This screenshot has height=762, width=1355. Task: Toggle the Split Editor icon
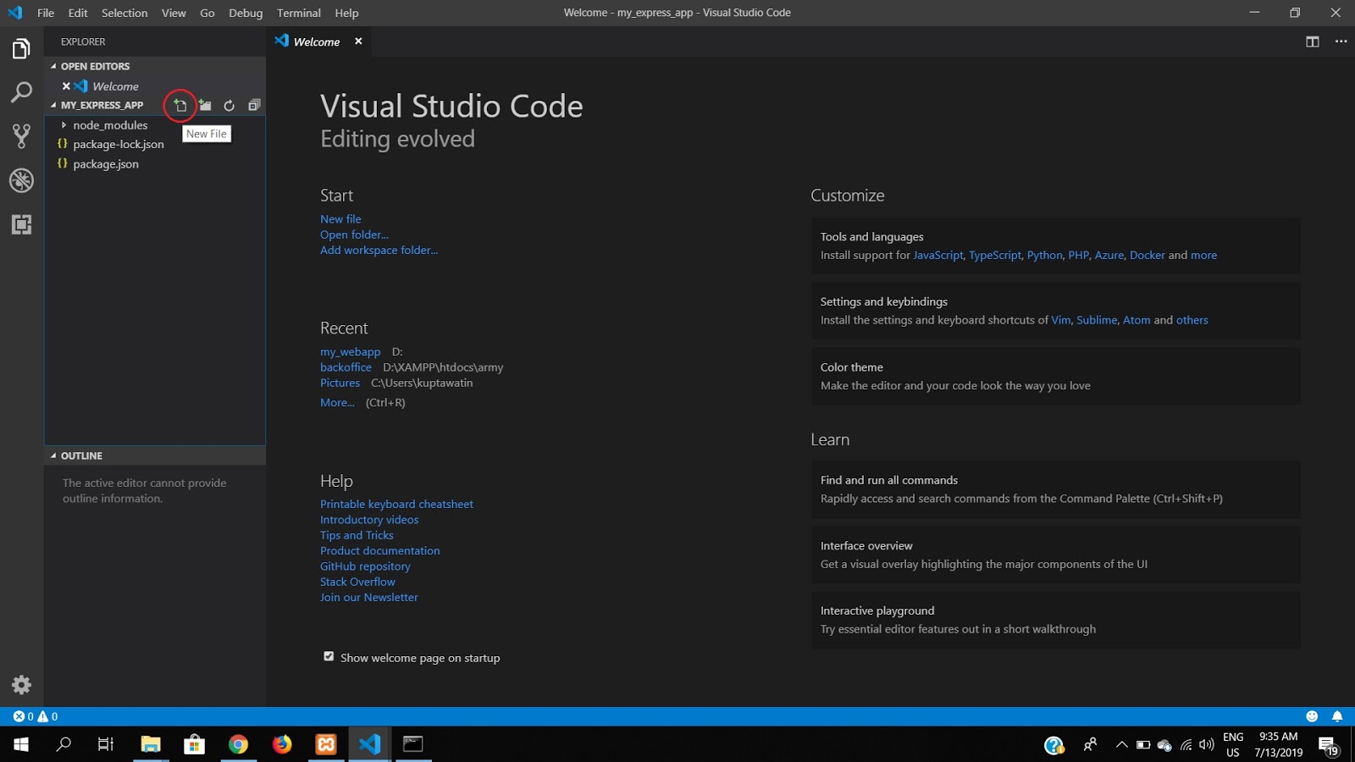pyautogui.click(x=1312, y=41)
